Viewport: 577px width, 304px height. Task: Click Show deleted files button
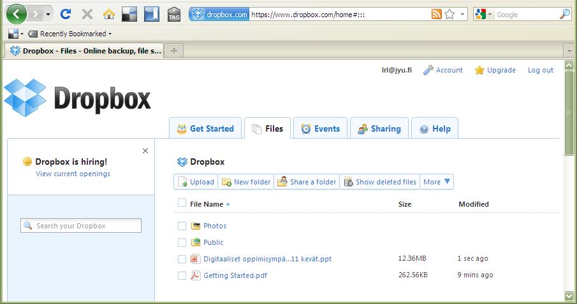pos(380,182)
